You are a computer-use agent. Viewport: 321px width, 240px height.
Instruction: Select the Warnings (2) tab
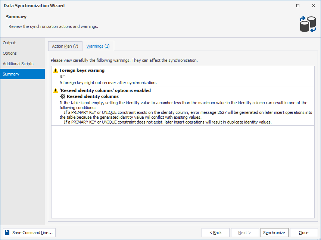[98, 46]
